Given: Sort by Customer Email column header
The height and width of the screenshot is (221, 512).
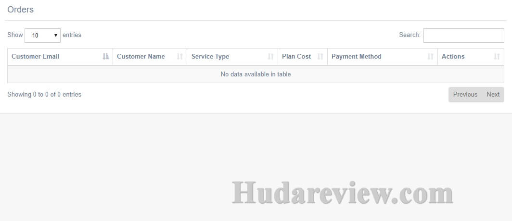Looking at the screenshot, I should pos(60,57).
